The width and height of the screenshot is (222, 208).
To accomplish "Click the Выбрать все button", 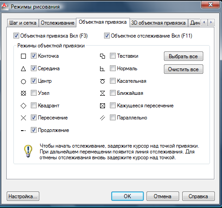I will (184, 56).
